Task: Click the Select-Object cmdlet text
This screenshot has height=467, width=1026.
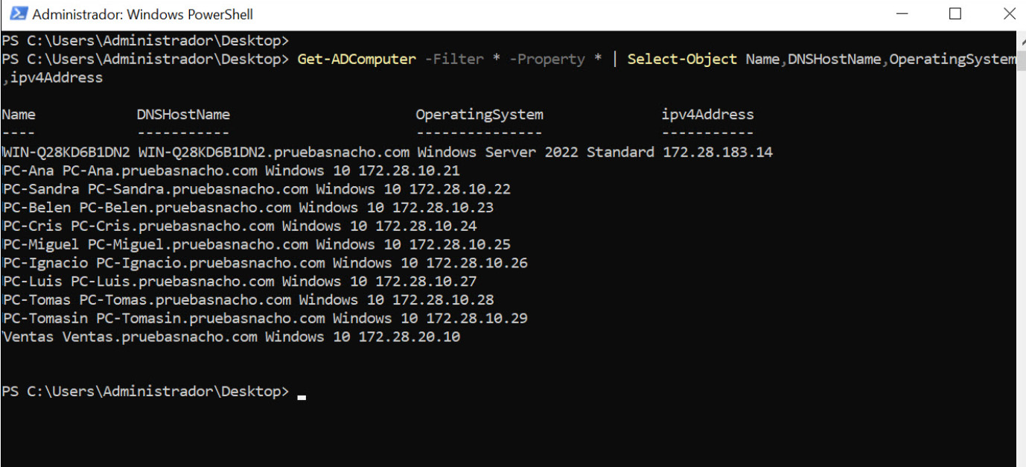Action: point(682,59)
